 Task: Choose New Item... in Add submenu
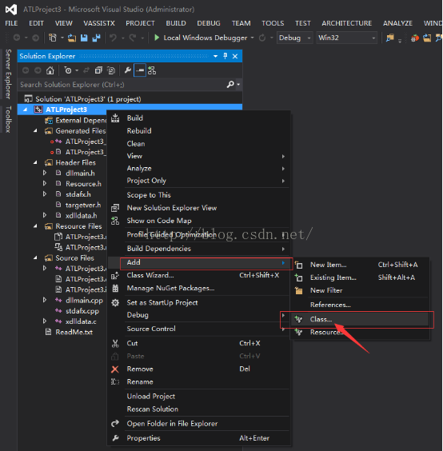coord(360,265)
